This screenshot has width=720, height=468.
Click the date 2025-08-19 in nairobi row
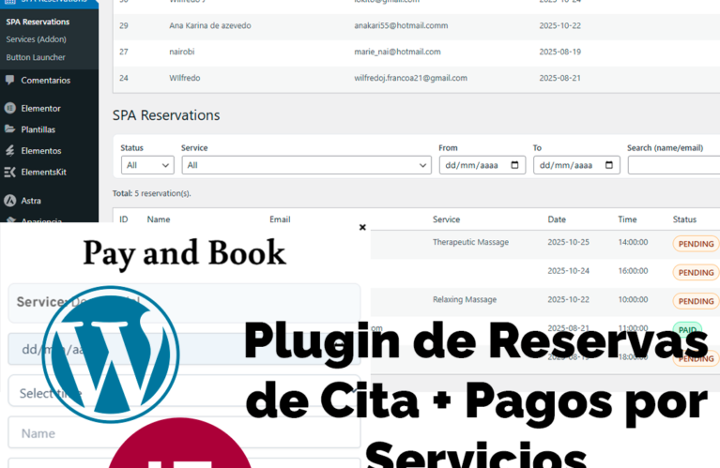(x=559, y=52)
